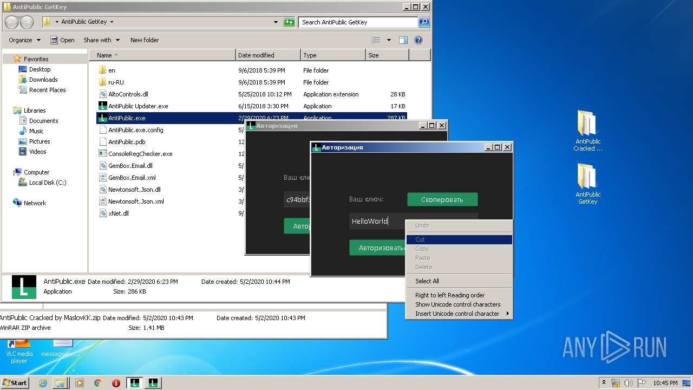The width and height of the screenshot is (693, 390).
Task: Open the Organize dropdown menu
Action: [x=25, y=40]
